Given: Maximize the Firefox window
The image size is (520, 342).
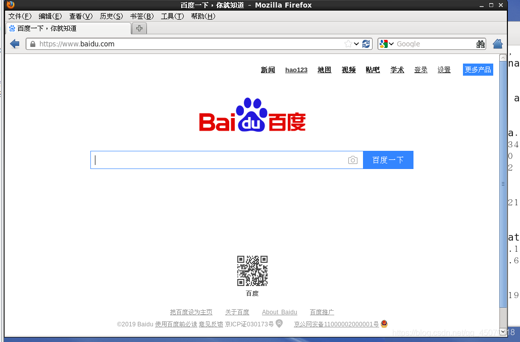Looking at the screenshot, I should (491, 5).
